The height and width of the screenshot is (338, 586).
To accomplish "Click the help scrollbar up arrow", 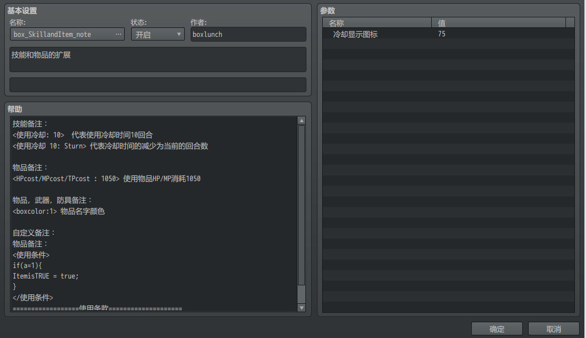I will 302,121.
